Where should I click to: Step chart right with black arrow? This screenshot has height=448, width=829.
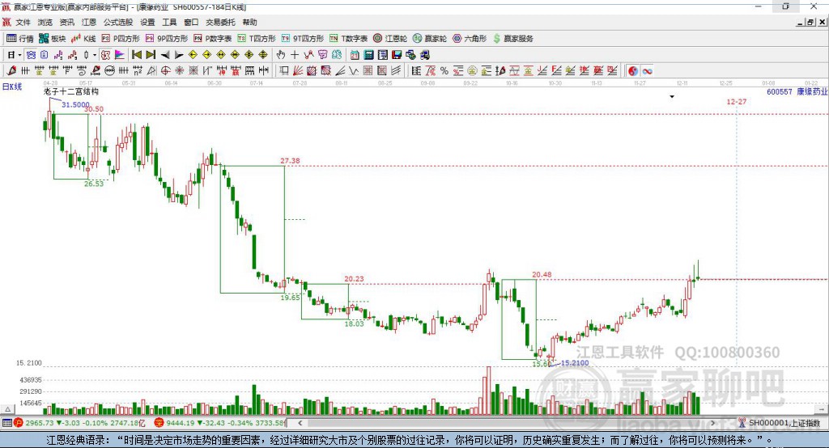coord(179,54)
